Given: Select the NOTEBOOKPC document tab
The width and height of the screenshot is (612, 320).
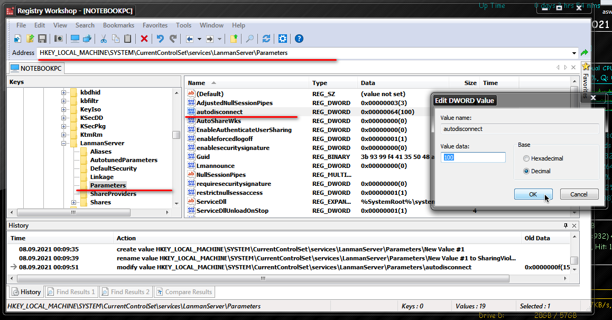Looking at the screenshot, I should tap(36, 68).
